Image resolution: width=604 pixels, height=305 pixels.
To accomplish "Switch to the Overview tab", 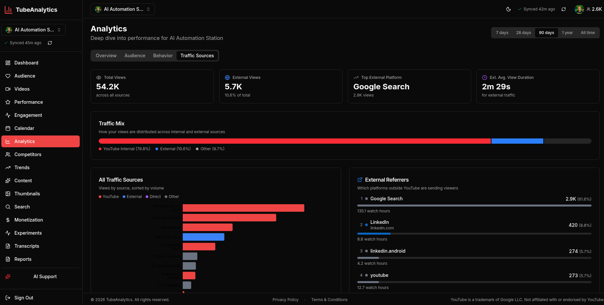I will pos(106,55).
